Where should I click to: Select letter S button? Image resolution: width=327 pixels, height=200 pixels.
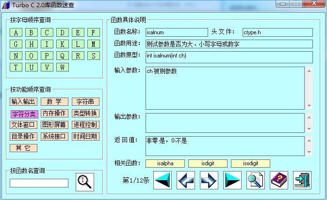click(94, 56)
